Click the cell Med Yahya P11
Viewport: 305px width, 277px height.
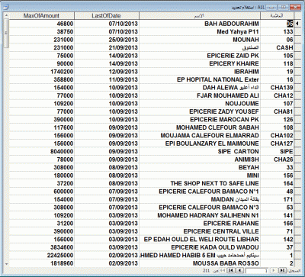tap(200, 32)
